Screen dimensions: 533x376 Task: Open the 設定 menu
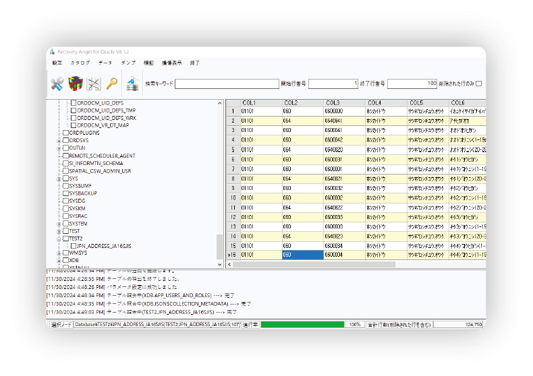coord(57,63)
